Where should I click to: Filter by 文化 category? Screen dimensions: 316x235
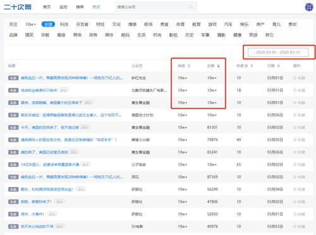click(x=116, y=25)
